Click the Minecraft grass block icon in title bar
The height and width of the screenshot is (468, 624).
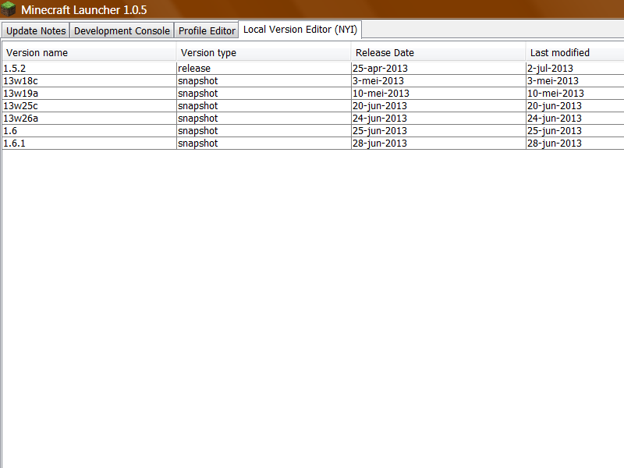tap(8, 9)
